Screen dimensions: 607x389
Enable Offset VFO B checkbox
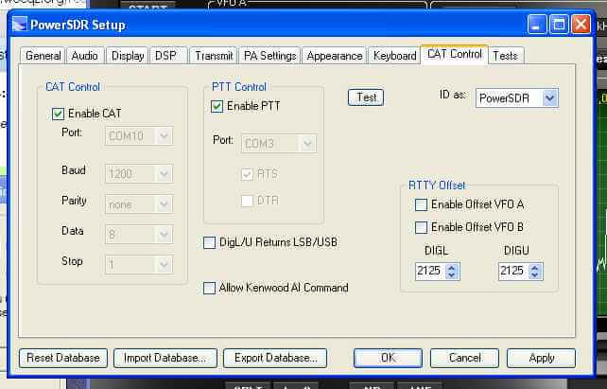point(421,227)
